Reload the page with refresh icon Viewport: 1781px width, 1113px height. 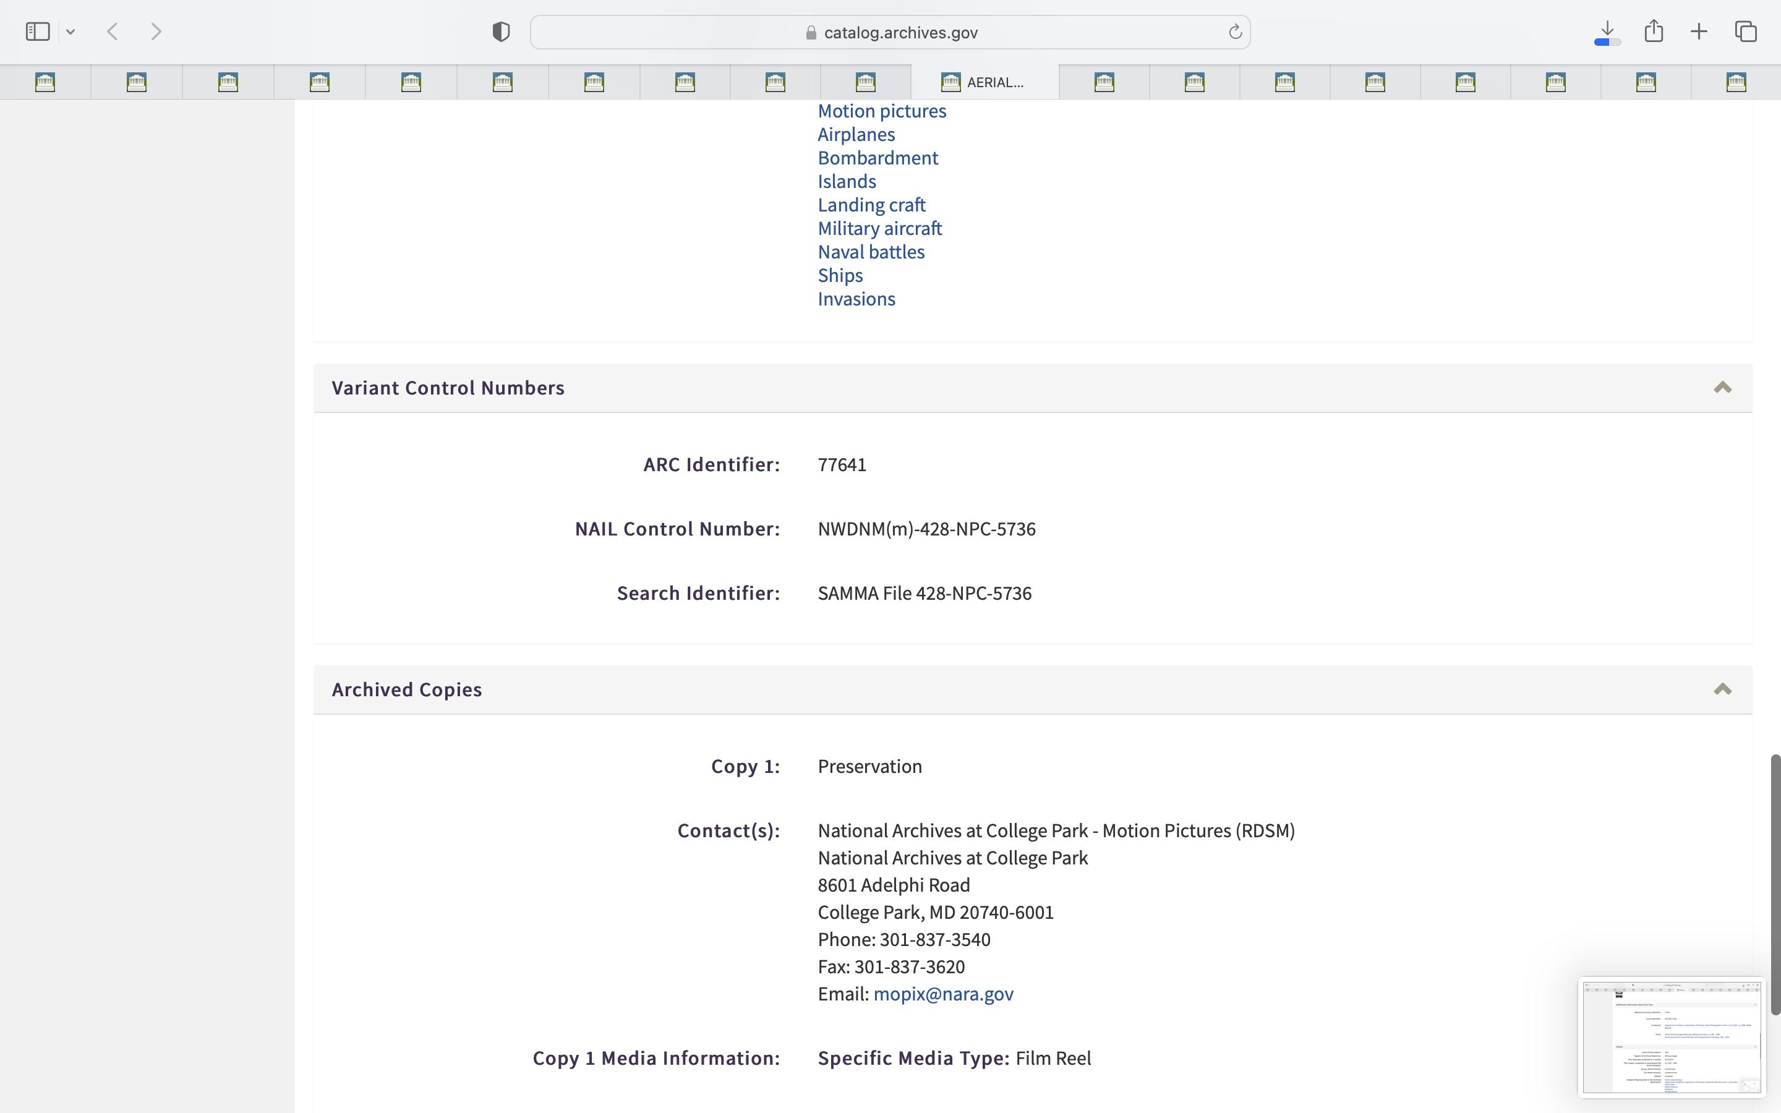(1235, 32)
